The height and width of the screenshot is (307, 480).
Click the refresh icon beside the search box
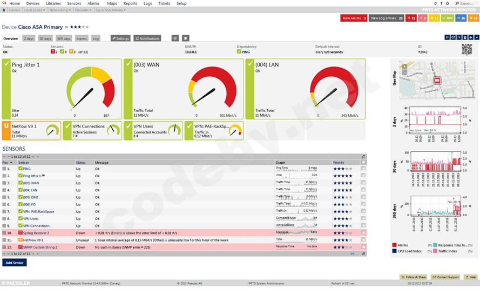tap(435, 3)
